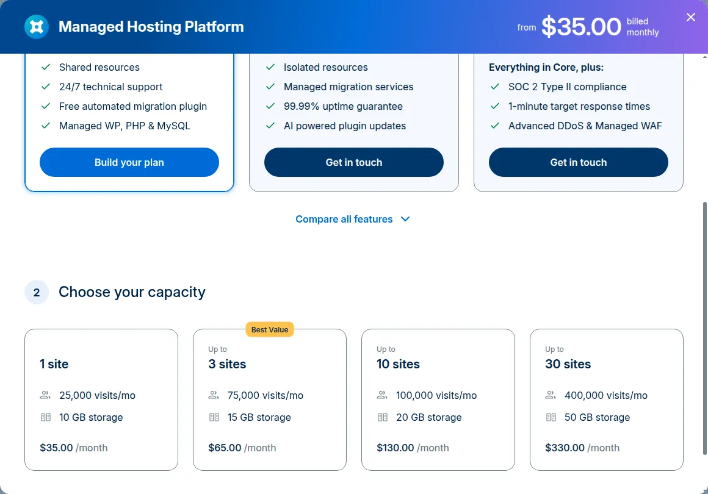708x494 pixels.
Task: Click the storage icon beside 10 GB storage
Action: (46, 417)
